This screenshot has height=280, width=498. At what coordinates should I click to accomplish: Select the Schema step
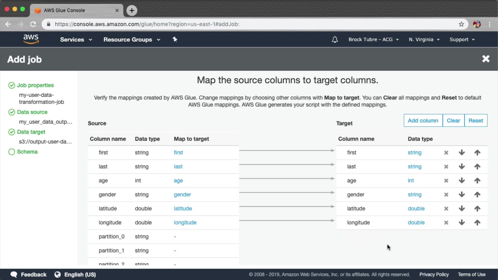click(27, 152)
